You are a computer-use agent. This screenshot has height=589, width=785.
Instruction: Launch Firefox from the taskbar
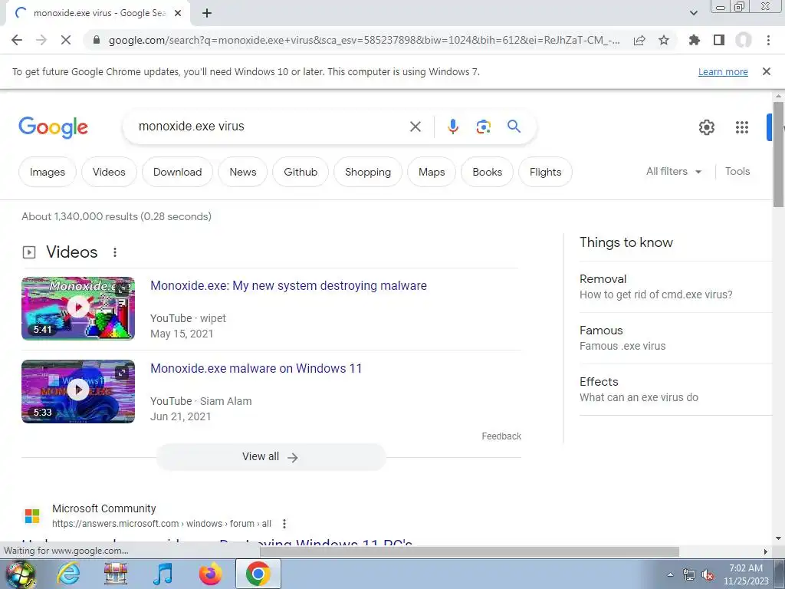[x=210, y=574]
